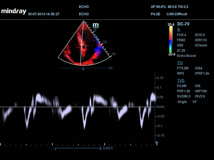The height and width of the screenshot is (160, 214).
Task: Click the TIS 0.3 value
Action: click(x=183, y=7)
